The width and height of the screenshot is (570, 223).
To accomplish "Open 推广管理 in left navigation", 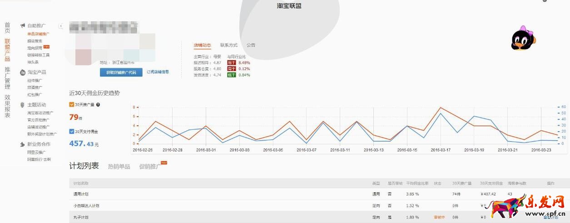I will [x=7, y=78].
